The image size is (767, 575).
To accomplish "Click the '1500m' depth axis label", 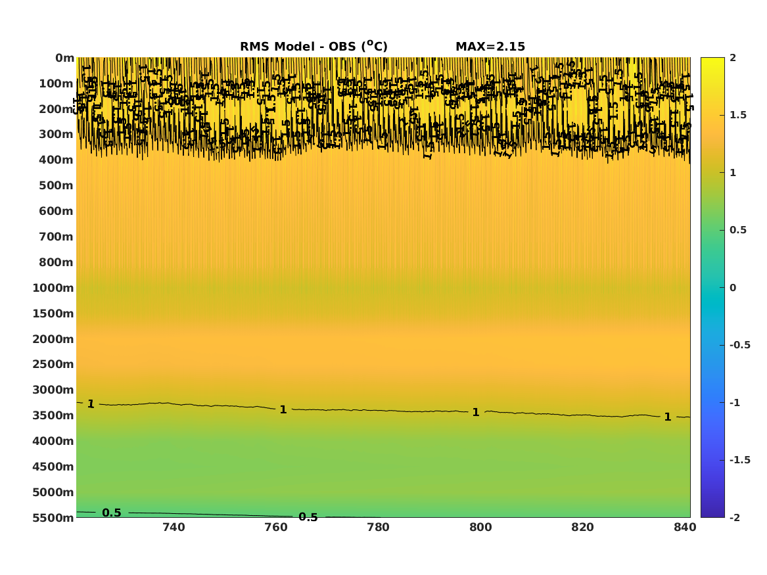I will pyautogui.click(x=53, y=313).
